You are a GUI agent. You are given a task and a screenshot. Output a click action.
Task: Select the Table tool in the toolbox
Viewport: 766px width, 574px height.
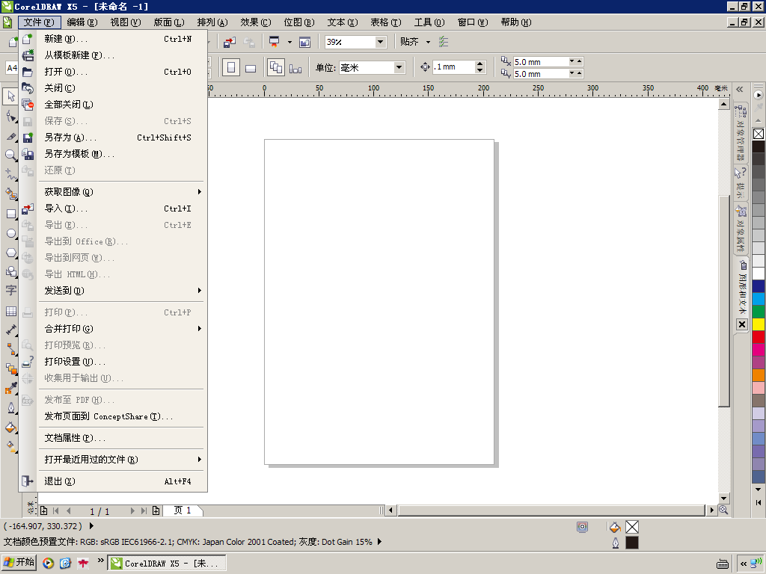[10, 311]
